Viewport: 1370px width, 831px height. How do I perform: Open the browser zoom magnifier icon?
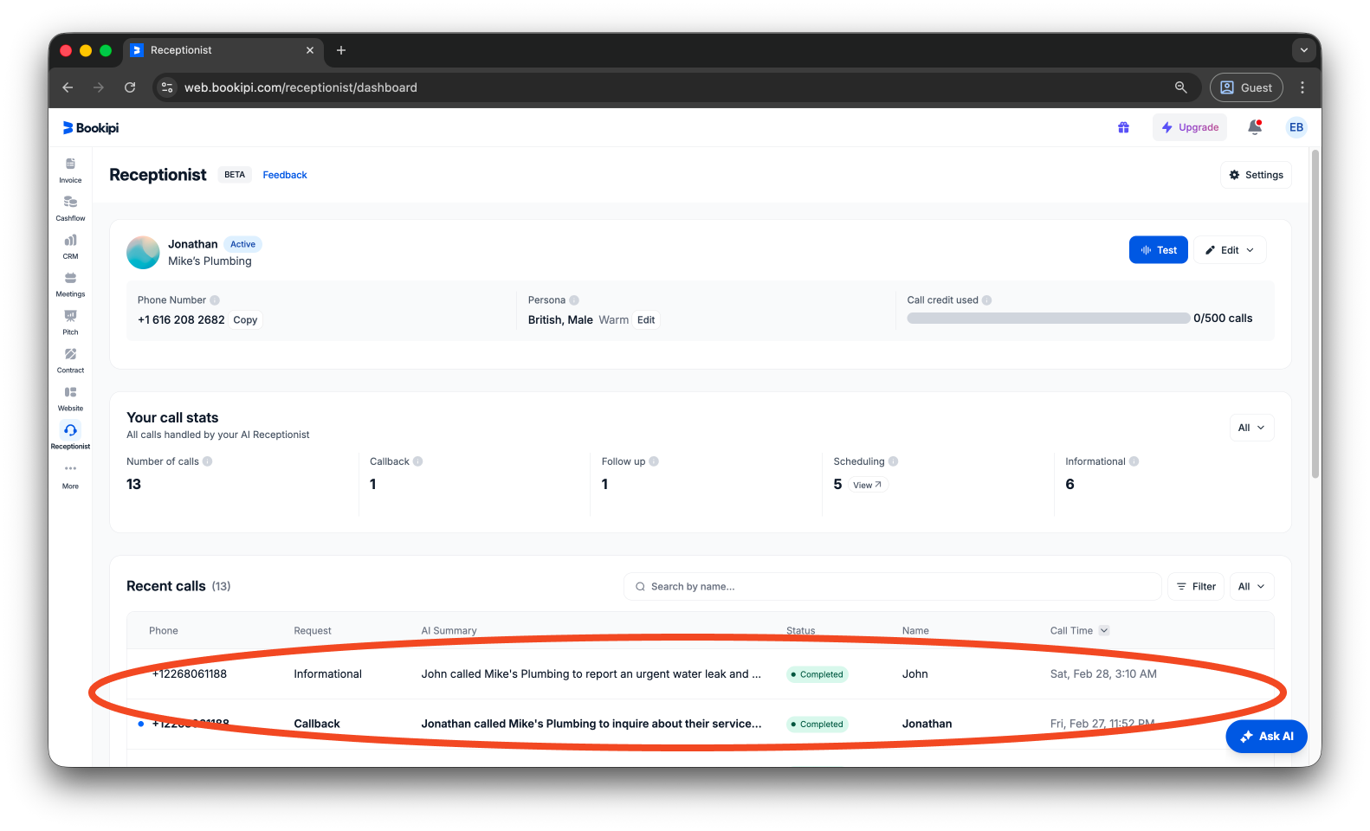tap(1180, 87)
